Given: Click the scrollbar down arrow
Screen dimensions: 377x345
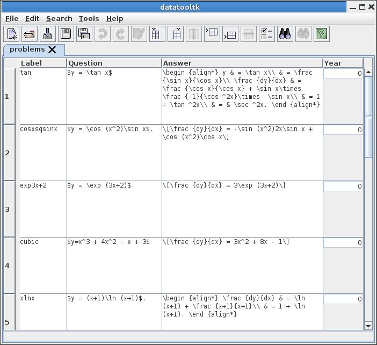Looking at the screenshot, I should (x=368, y=325).
